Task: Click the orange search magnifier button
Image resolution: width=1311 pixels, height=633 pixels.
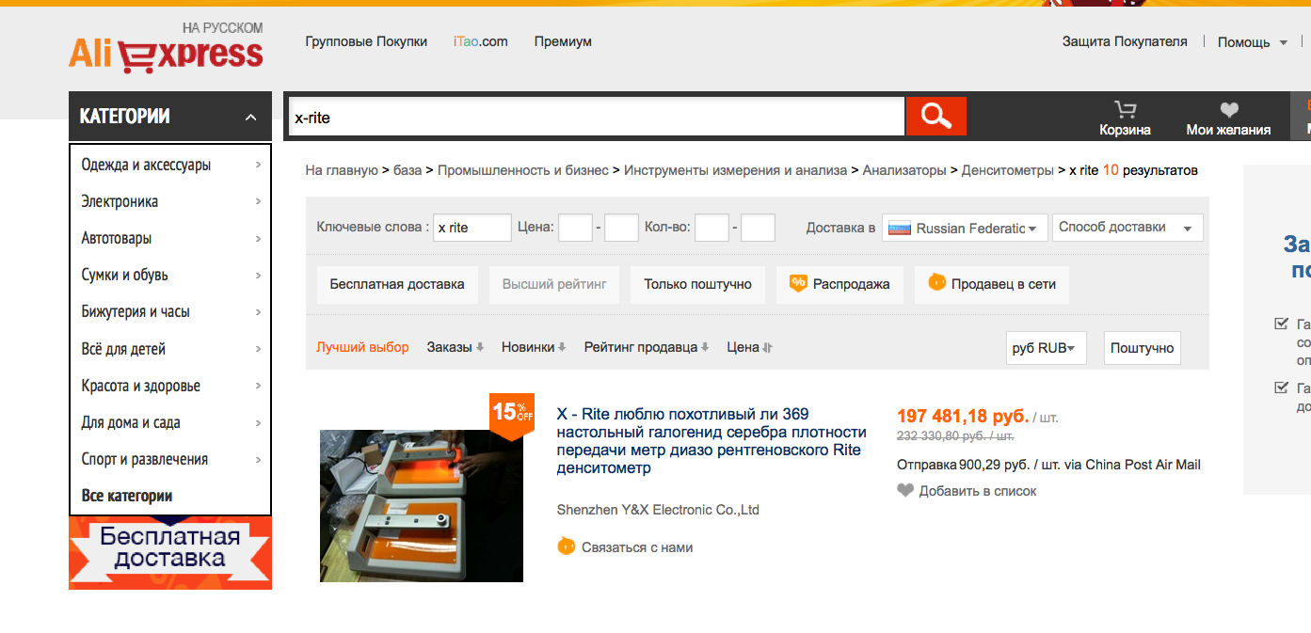Action: 935,117
